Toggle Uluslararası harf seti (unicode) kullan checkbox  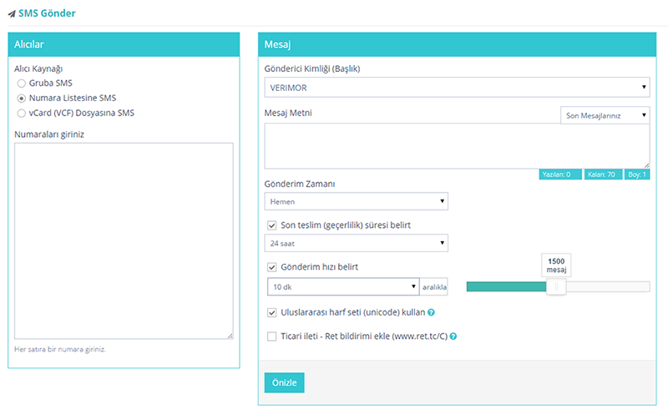tap(272, 312)
